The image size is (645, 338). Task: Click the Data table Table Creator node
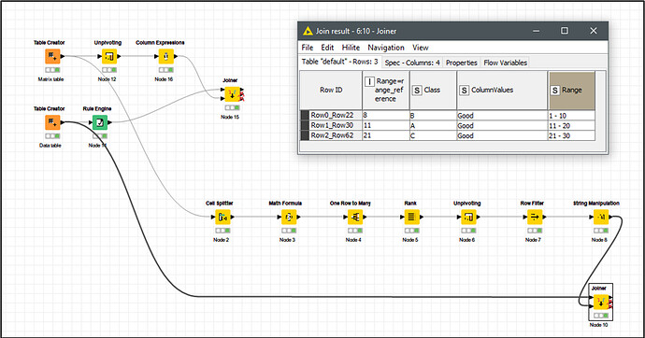pyautogui.click(x=52, y=122)
